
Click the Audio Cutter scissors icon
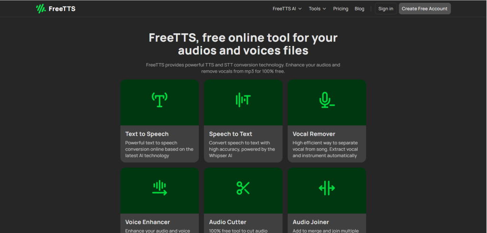coord(243,188)
